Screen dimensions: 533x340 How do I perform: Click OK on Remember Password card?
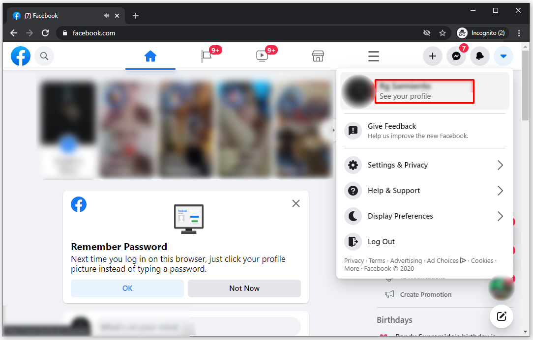point(127,288)
